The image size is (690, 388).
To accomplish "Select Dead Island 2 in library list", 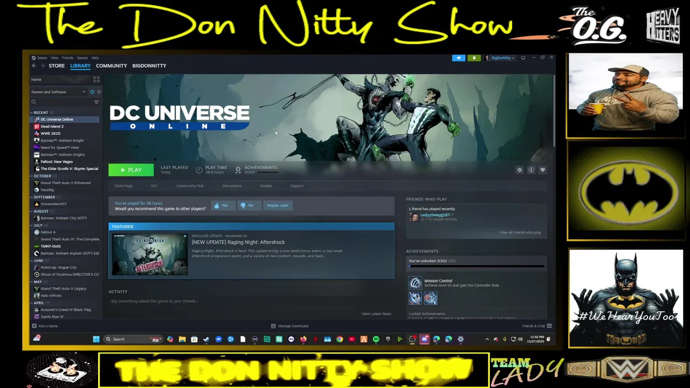I will [52, 126].
